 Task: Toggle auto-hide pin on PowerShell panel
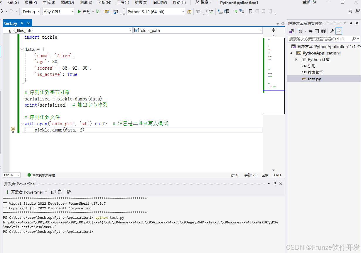pyautogui.click(x=275, y=184)
